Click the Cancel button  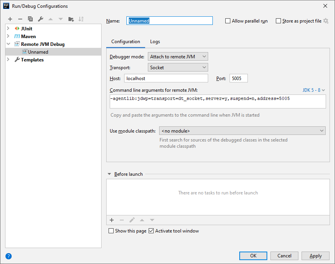(x=284, y=256)
